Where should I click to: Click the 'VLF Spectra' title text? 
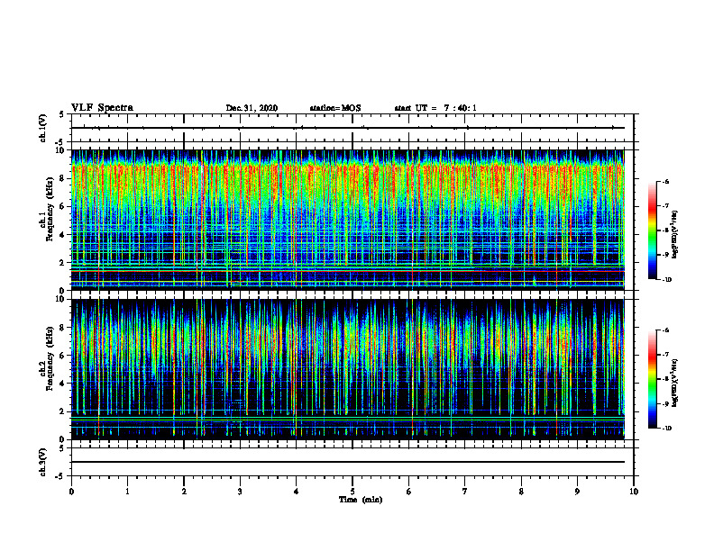click(102, 108)
